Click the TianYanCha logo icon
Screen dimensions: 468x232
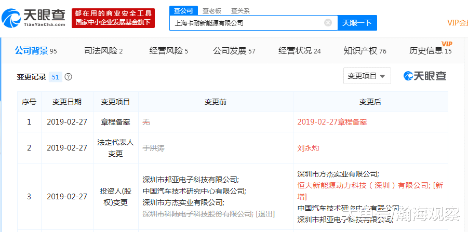coord(11,18)
